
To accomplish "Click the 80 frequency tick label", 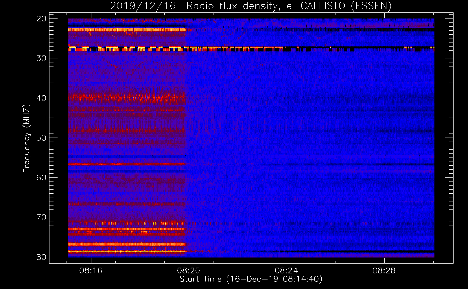I will click(x=42, y=257).
